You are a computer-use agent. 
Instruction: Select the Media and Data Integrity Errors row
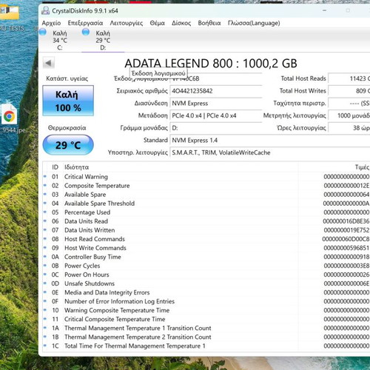coord(206,292)
